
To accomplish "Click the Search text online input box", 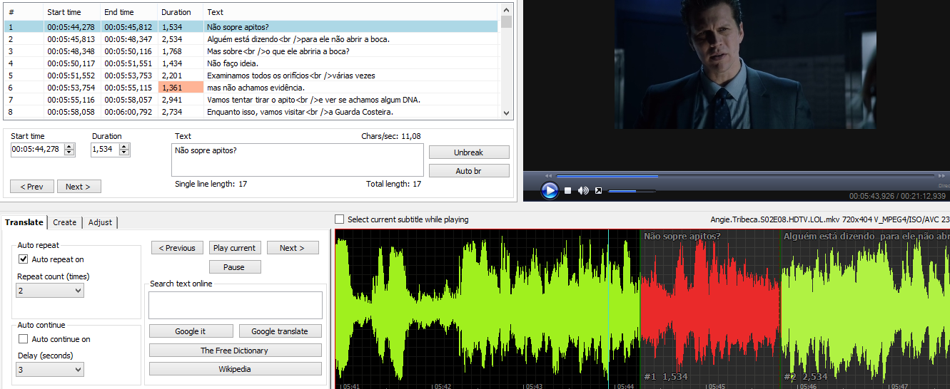I will tap(236, 305).
